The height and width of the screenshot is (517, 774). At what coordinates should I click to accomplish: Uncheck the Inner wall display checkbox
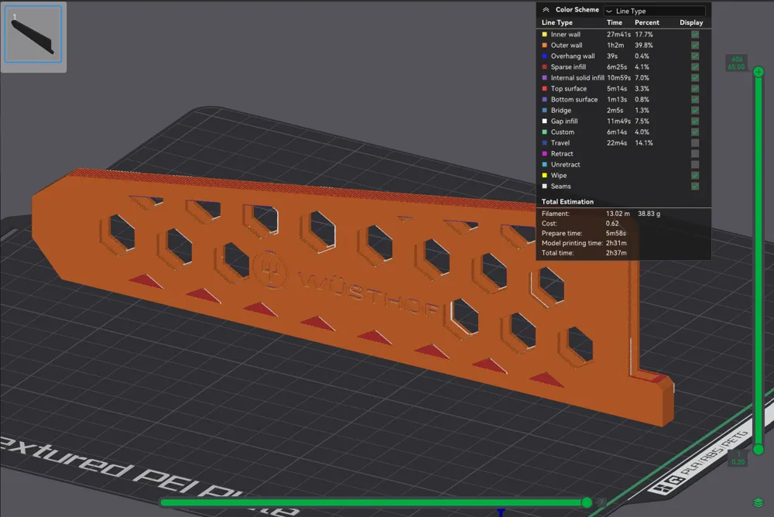pyautogui.click(x=695, y=35)
